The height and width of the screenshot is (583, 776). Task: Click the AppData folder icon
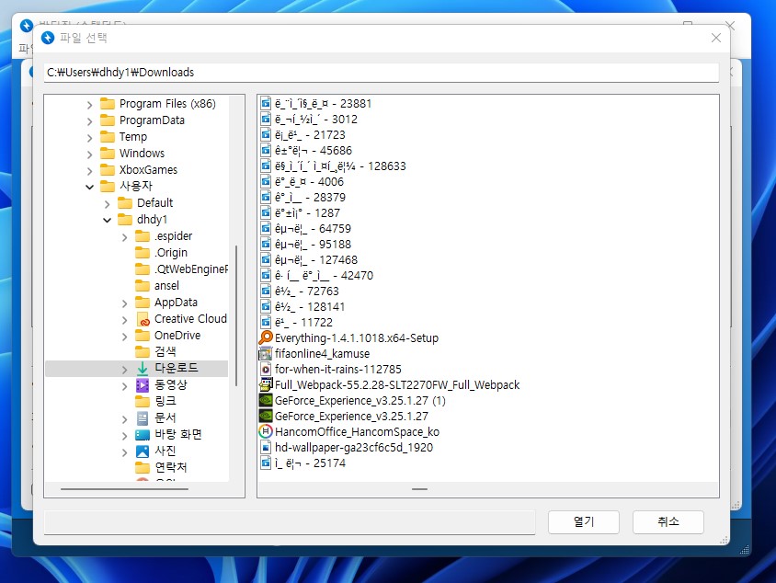tap(143, 303)
